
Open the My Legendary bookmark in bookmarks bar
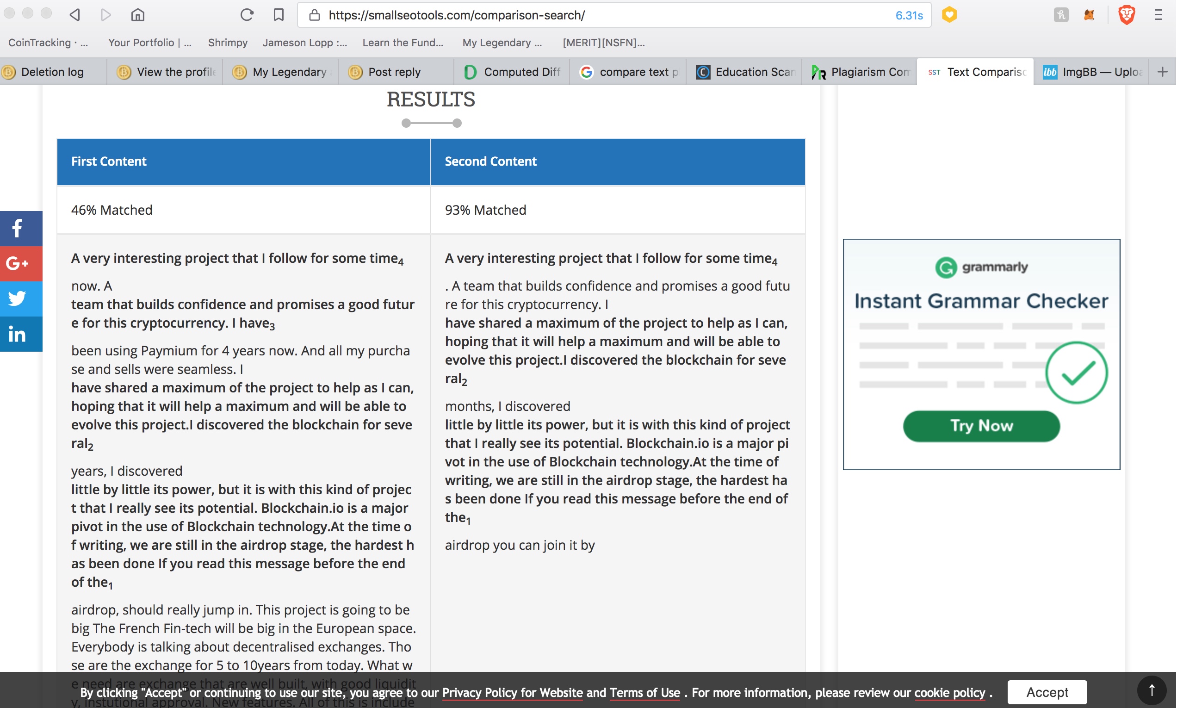(502, 43)
